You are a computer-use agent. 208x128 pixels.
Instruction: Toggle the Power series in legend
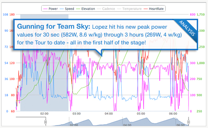[50, 9]
